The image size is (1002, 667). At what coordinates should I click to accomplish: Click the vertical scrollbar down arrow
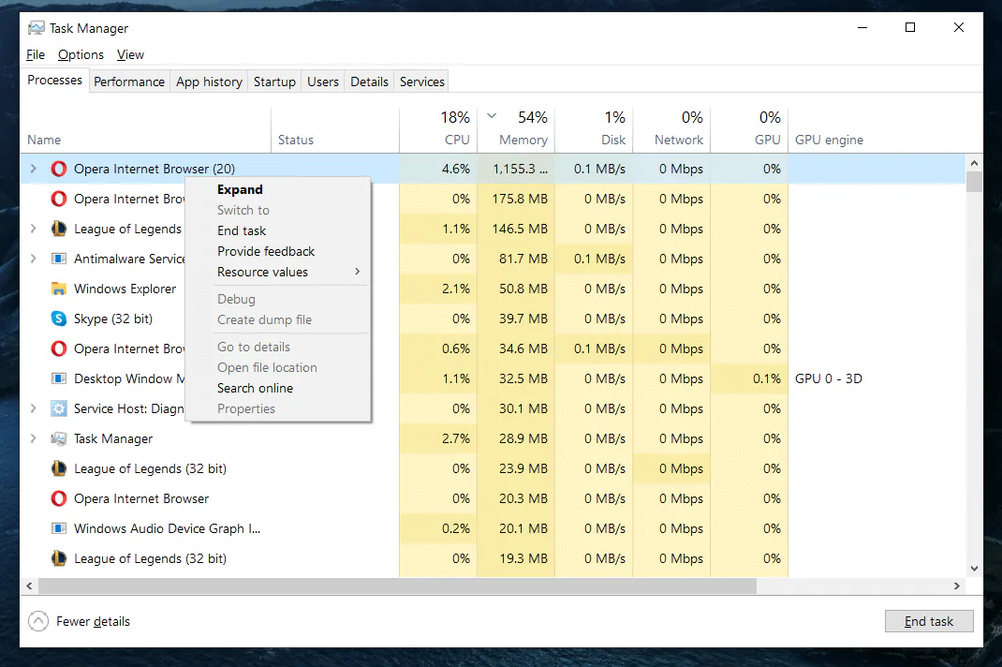(974, 568)
